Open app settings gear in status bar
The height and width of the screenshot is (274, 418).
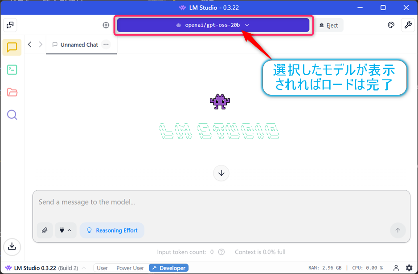(x=409, y=268)
